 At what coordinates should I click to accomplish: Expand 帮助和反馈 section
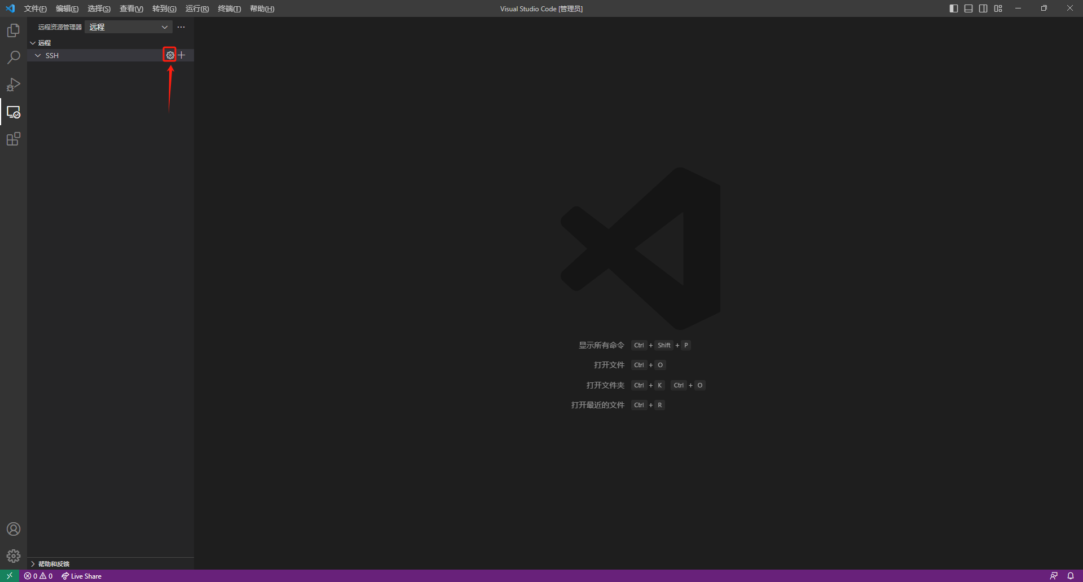pos(111,563)
